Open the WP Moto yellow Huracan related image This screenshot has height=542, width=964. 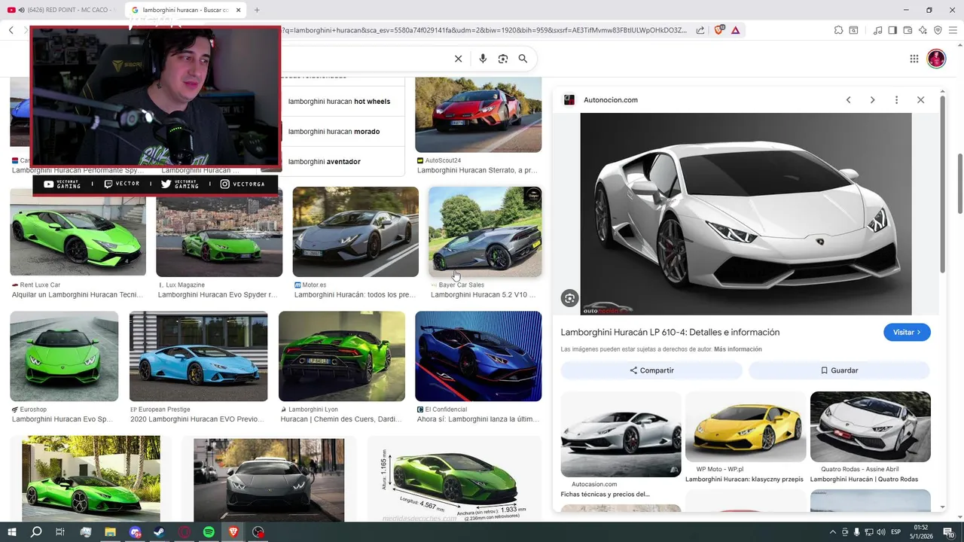pyautogui.click(x=746, y=426)
